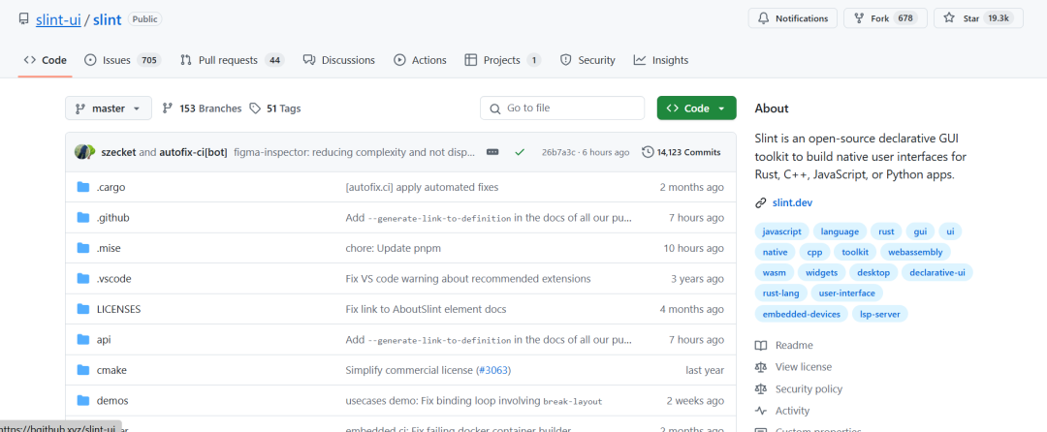Click the Notifications bell icon
This screenshot has width=1047, height=432.
(762, 18)
